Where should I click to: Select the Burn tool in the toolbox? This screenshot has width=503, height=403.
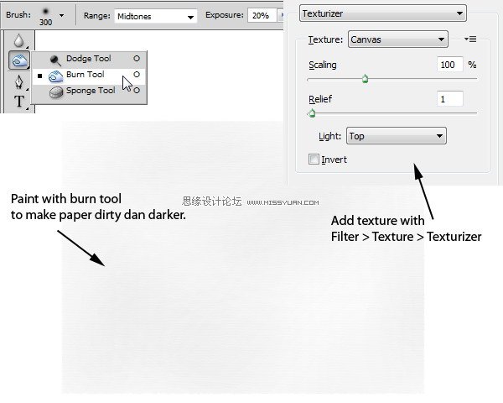coord(19,60)
